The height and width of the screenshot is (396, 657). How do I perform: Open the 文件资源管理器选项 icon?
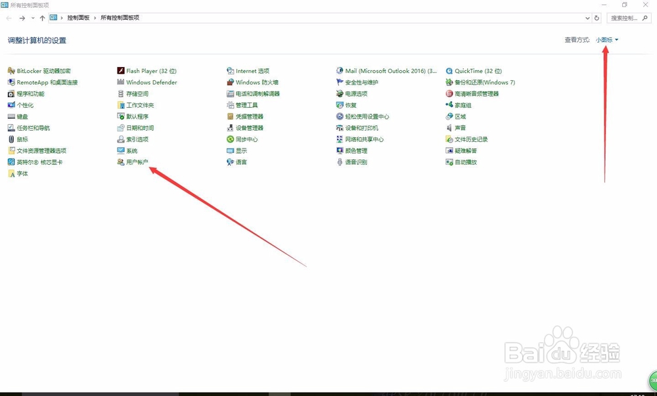tap(11, 150)
